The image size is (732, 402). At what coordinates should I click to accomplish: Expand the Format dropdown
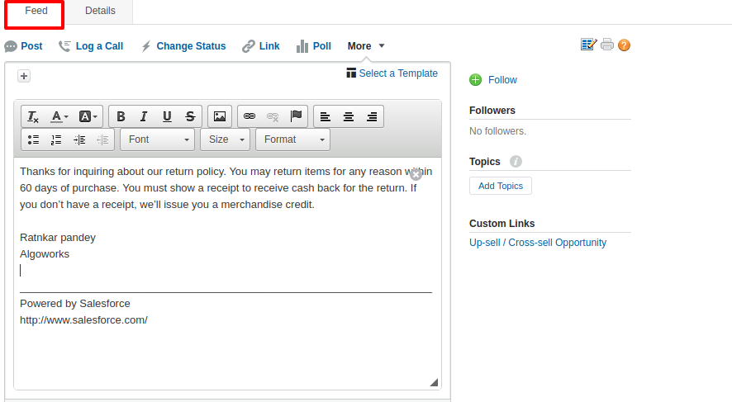coord(292,140)
